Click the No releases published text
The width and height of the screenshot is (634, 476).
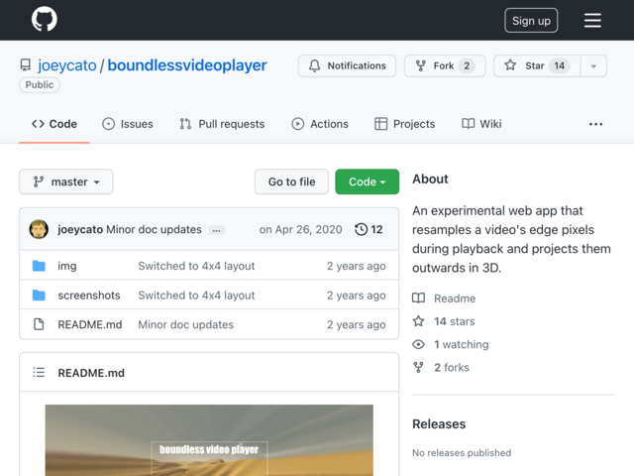coord(462,453)
